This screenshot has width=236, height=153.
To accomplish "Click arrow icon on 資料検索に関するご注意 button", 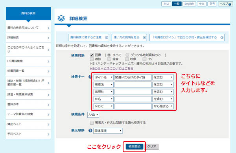I will [107, 38].
